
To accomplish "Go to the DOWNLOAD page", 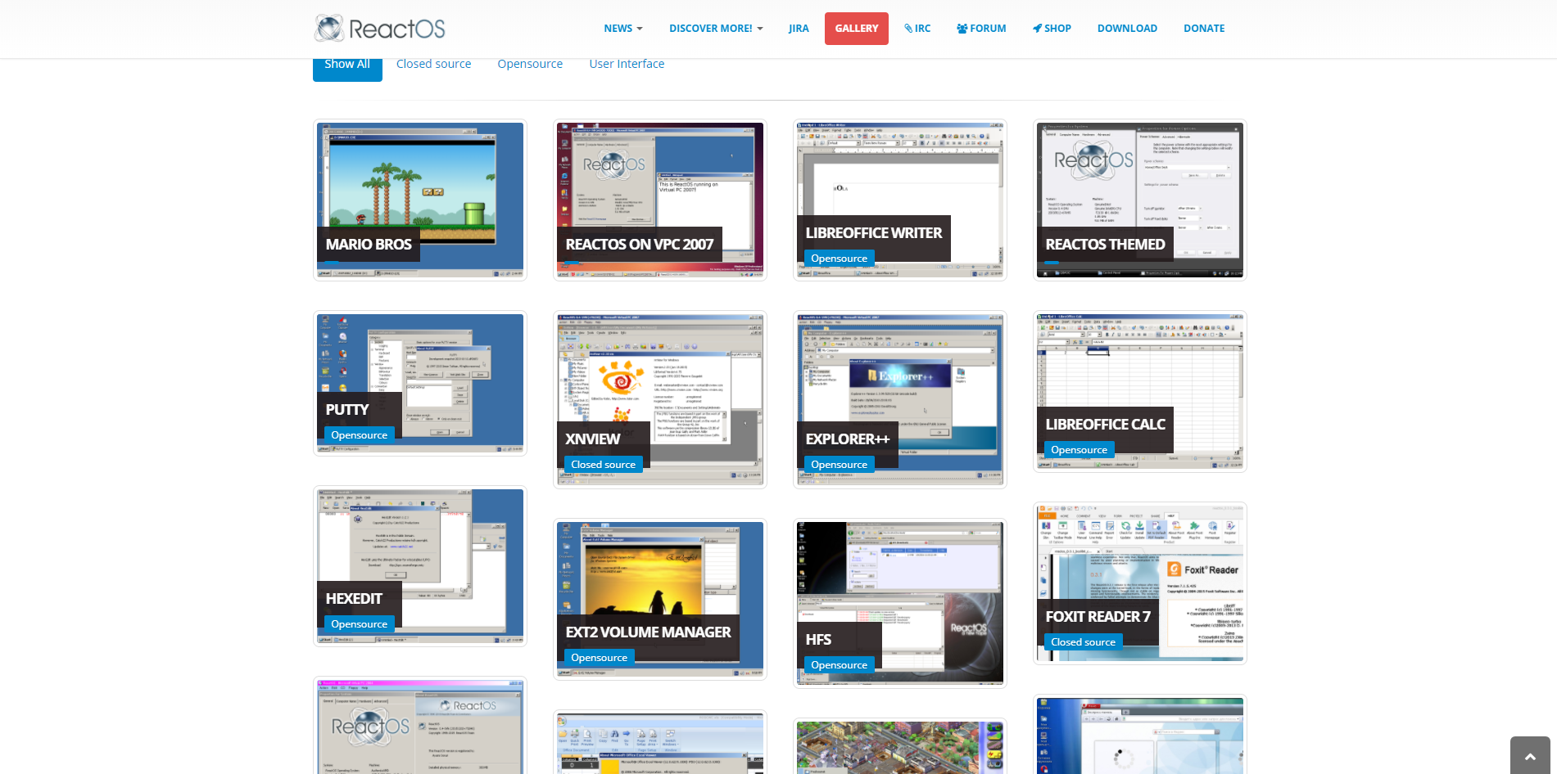I will point(1127,29).
